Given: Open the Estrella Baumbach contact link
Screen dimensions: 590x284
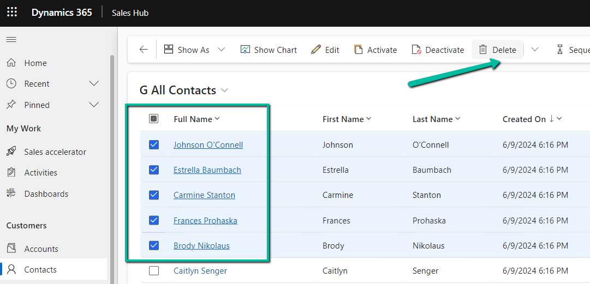Looking at the screenshot, I should 207,170.
